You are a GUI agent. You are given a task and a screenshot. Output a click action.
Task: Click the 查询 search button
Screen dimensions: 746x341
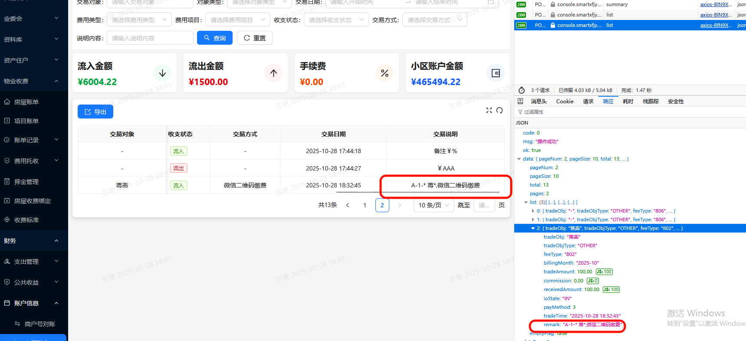coord(215,38)
